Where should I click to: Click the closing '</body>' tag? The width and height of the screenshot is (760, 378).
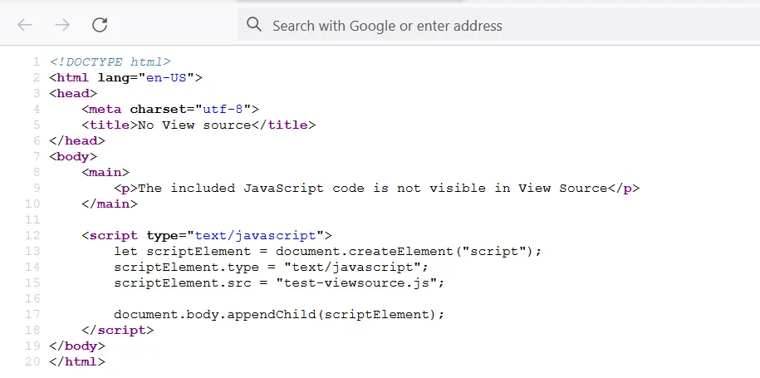77,346
